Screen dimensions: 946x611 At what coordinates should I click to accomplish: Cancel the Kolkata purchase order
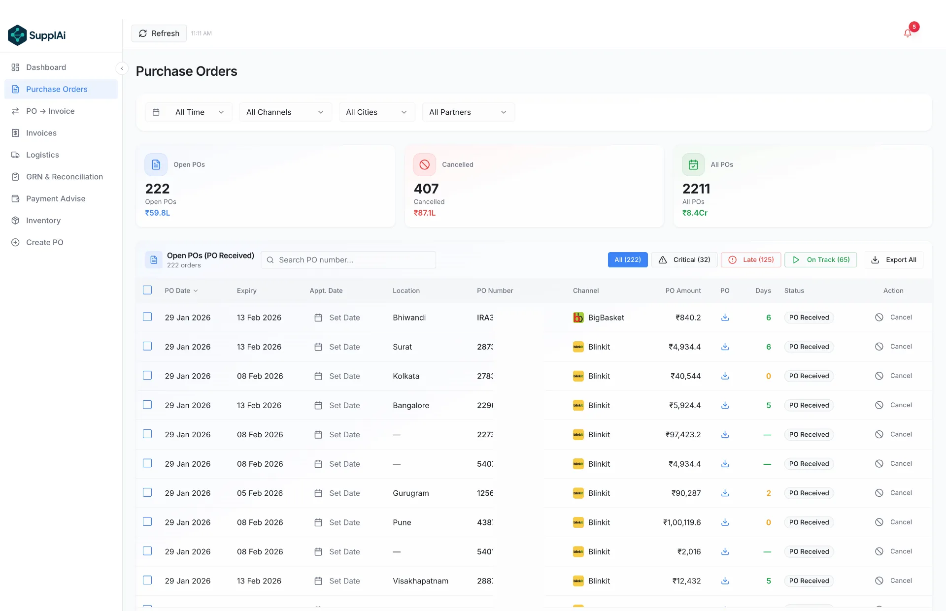[894, 376]
